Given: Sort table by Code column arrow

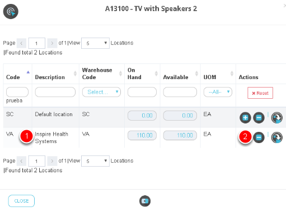Looking at the screenshot, I should (x=28, y=72).
